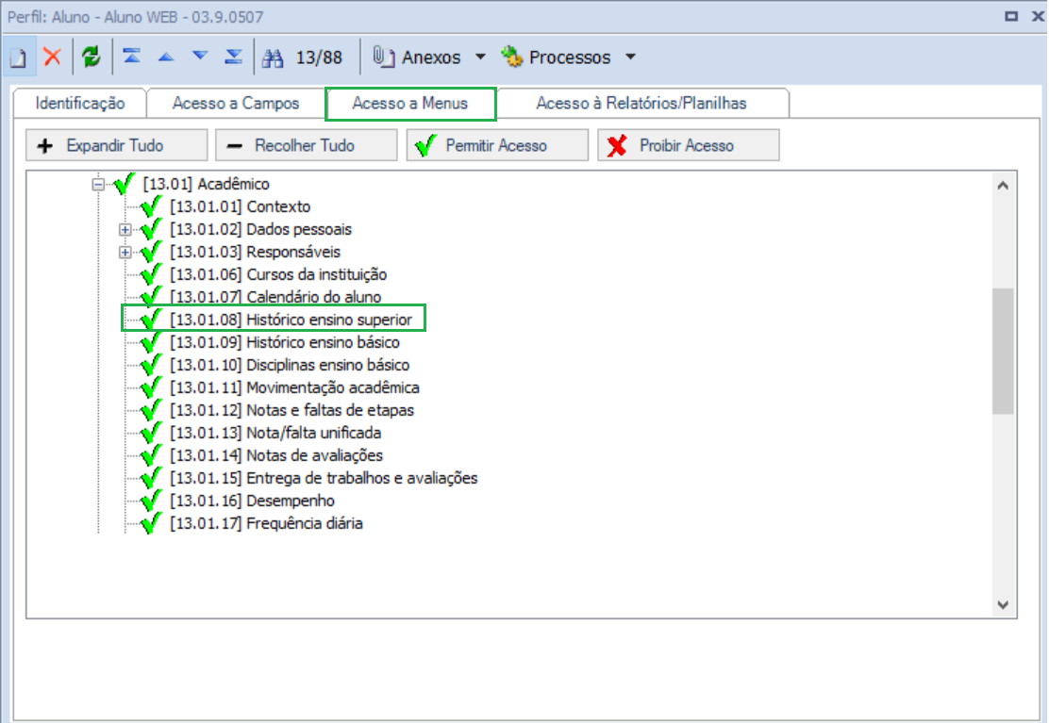Select [13.01.12] Notas e faltas de etapas
Screen dimensions: 1049x723
tap(291, 410)
